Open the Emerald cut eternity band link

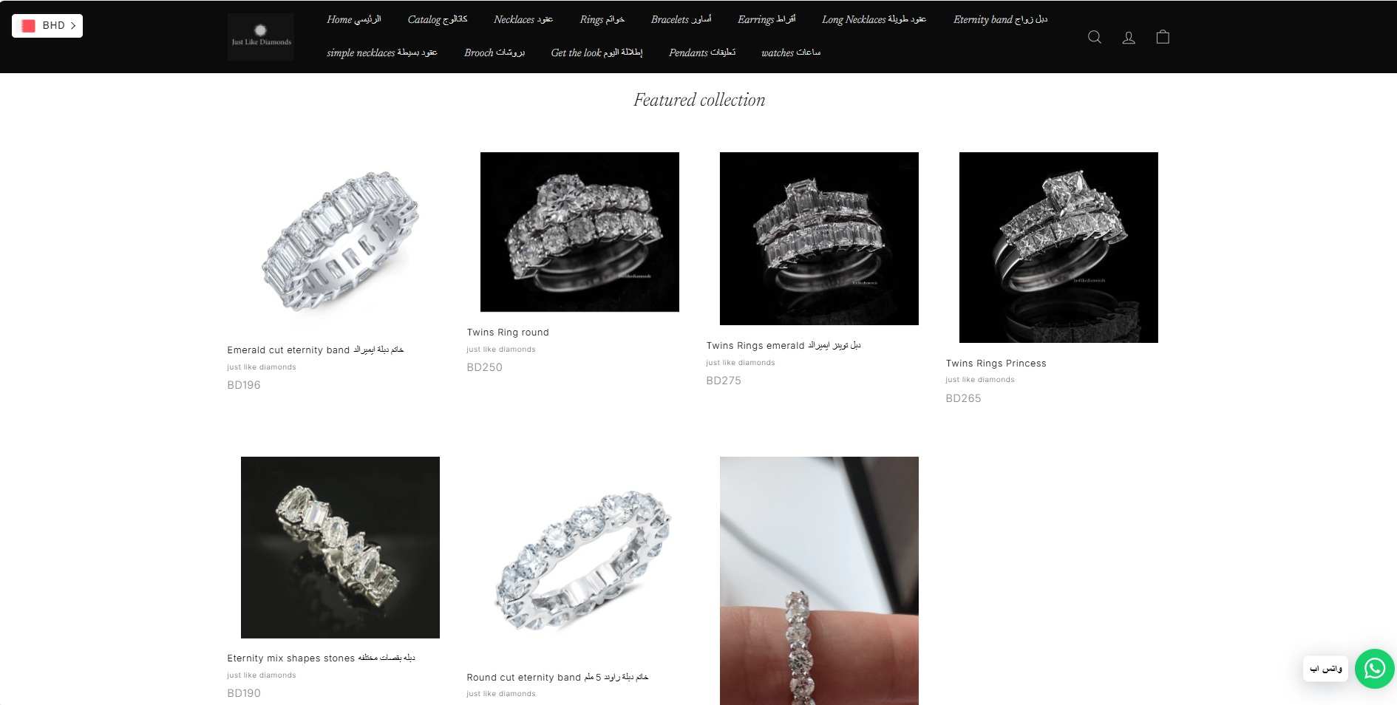[316, 350]
